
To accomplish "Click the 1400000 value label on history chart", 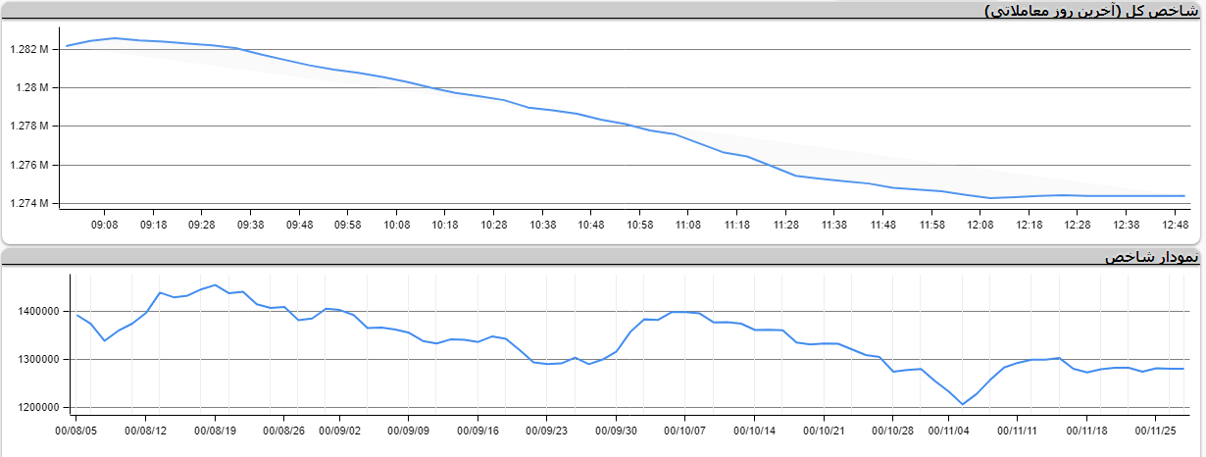I will (36, 312).
